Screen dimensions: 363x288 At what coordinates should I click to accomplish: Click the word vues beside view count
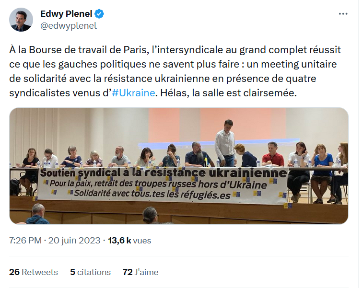click(x=142, y=241)
